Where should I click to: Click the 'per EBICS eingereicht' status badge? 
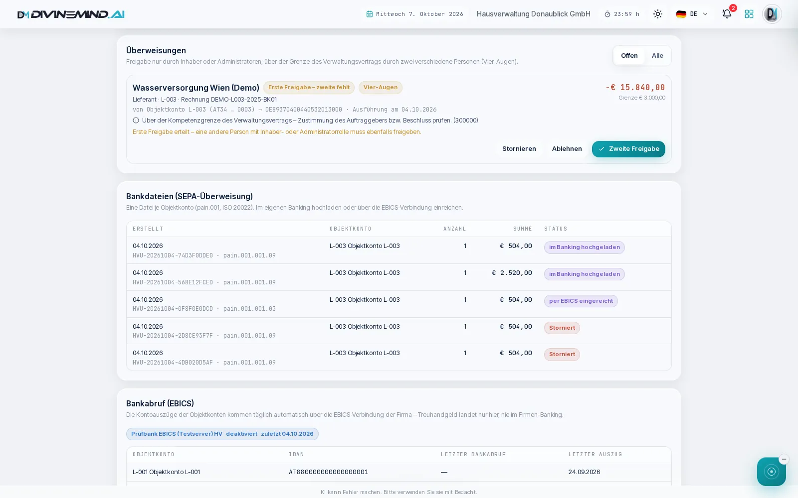pyautogui.click(x=581, y=301)
